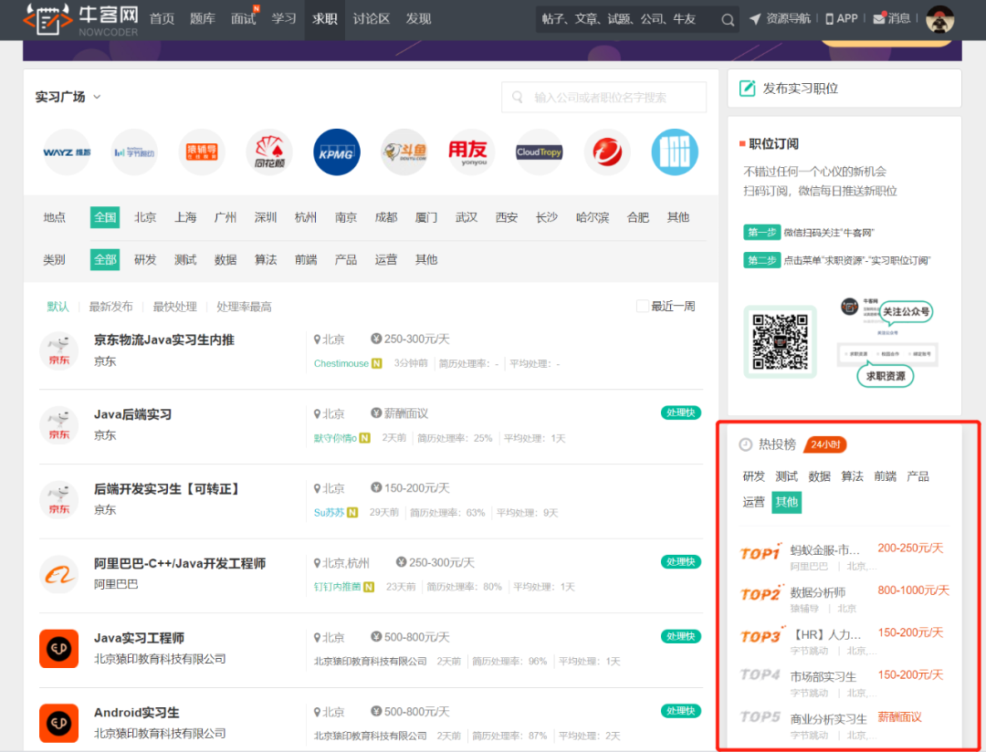Select 测试 tab in 热投榜
The height and width of the screenshot is (752, 986).
pyautogui.click(x=787, y=476)
